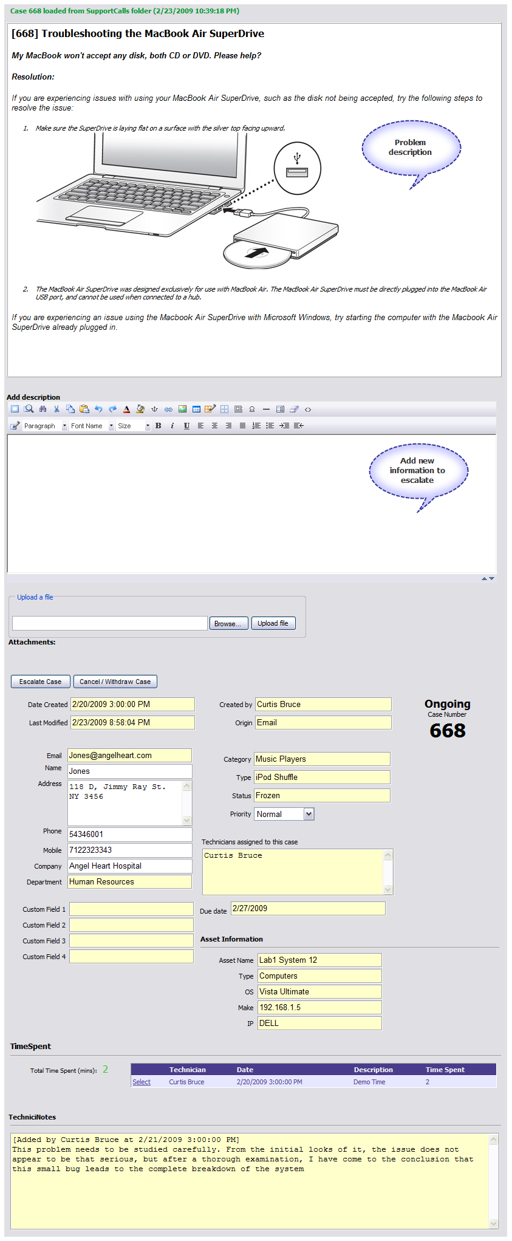Click the paste clipboard icon
Viewport: 512px width, 1241px height.
[x=84, y=409]
